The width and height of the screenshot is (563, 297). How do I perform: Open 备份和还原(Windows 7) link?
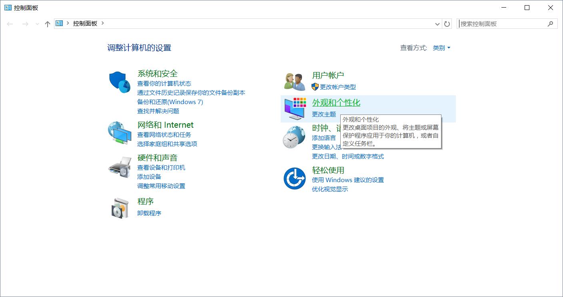tap(170, 102)
